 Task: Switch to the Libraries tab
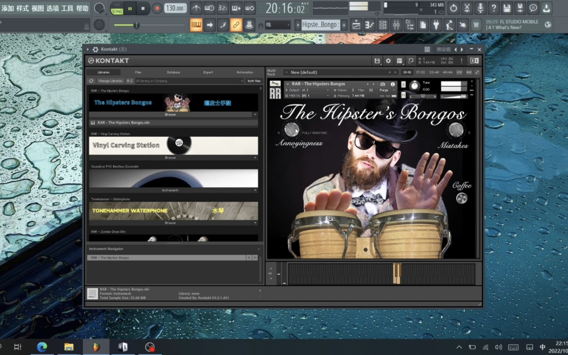click(x=103, y=72)
